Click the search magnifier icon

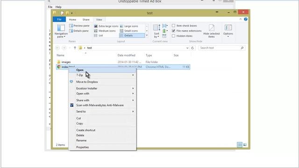(242, 48)
